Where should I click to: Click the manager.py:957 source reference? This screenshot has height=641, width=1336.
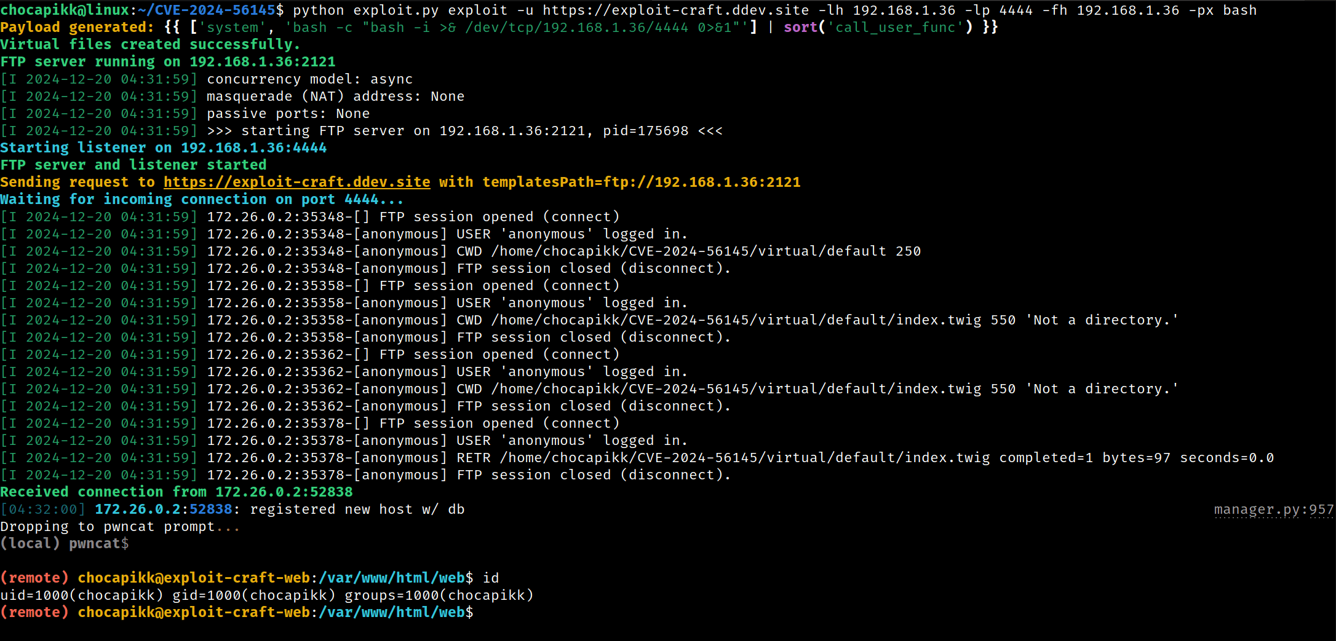[1274, 509]
